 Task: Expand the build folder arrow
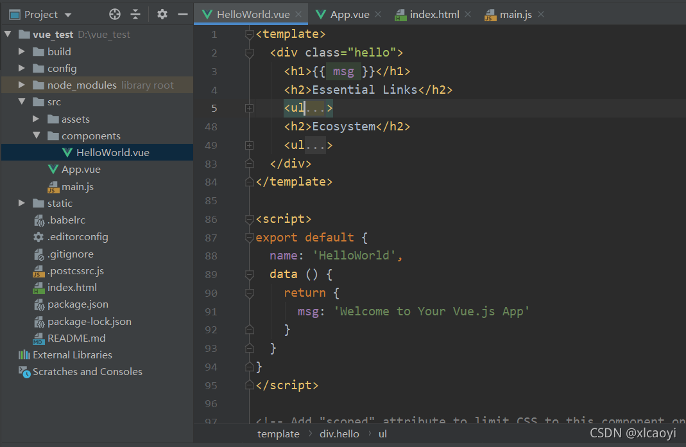[21, 51]
